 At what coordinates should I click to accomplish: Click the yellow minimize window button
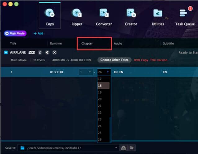pyautogui.click(x=11, y=4)
